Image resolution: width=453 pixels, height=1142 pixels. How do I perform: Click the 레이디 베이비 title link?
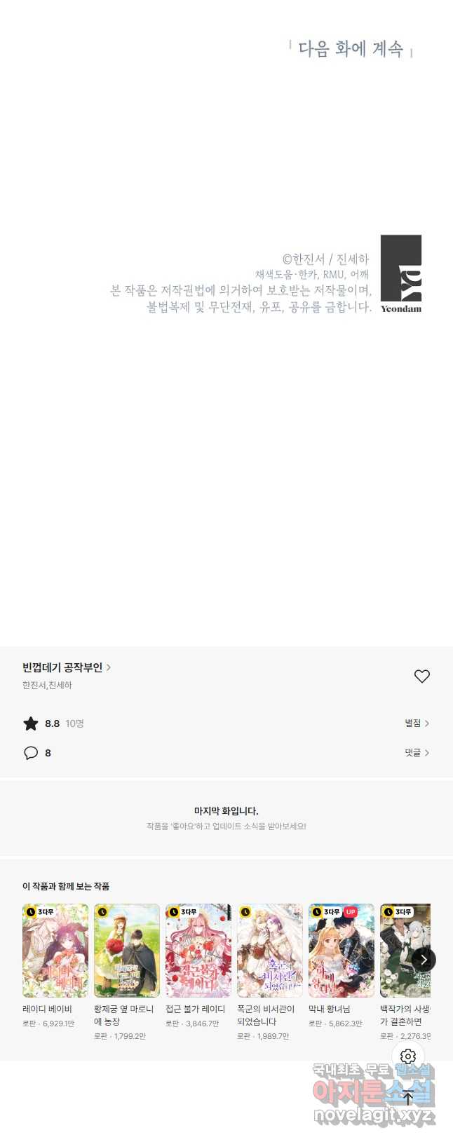47,1009
